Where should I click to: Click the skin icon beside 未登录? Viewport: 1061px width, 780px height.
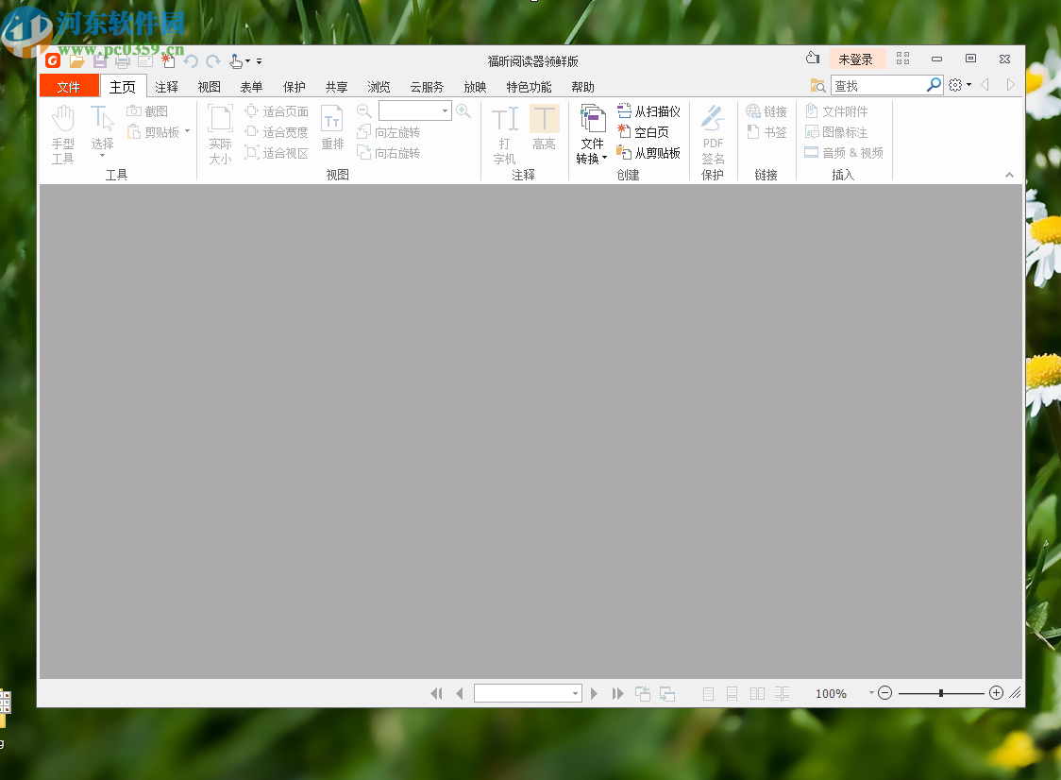coord(813,59)
